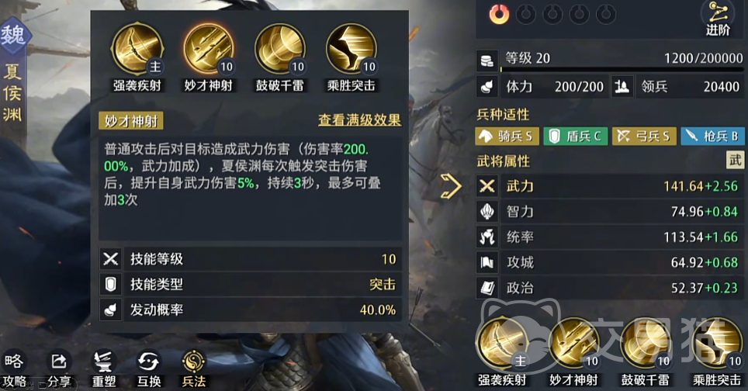This screenshot has width=748, height=391.
Task: Open the 进阶 advancement icon
Action: [718, 19]
